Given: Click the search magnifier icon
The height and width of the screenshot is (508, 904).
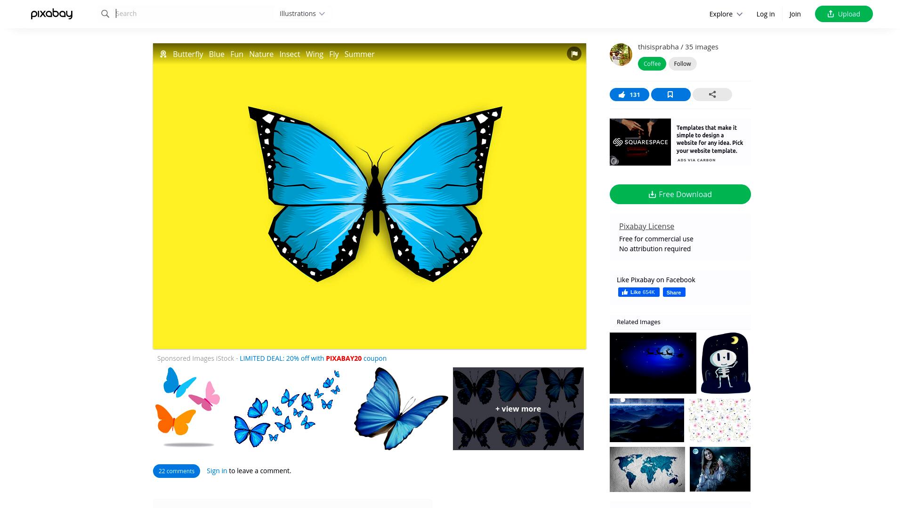Looking at the screenshot, I should 105,14.
